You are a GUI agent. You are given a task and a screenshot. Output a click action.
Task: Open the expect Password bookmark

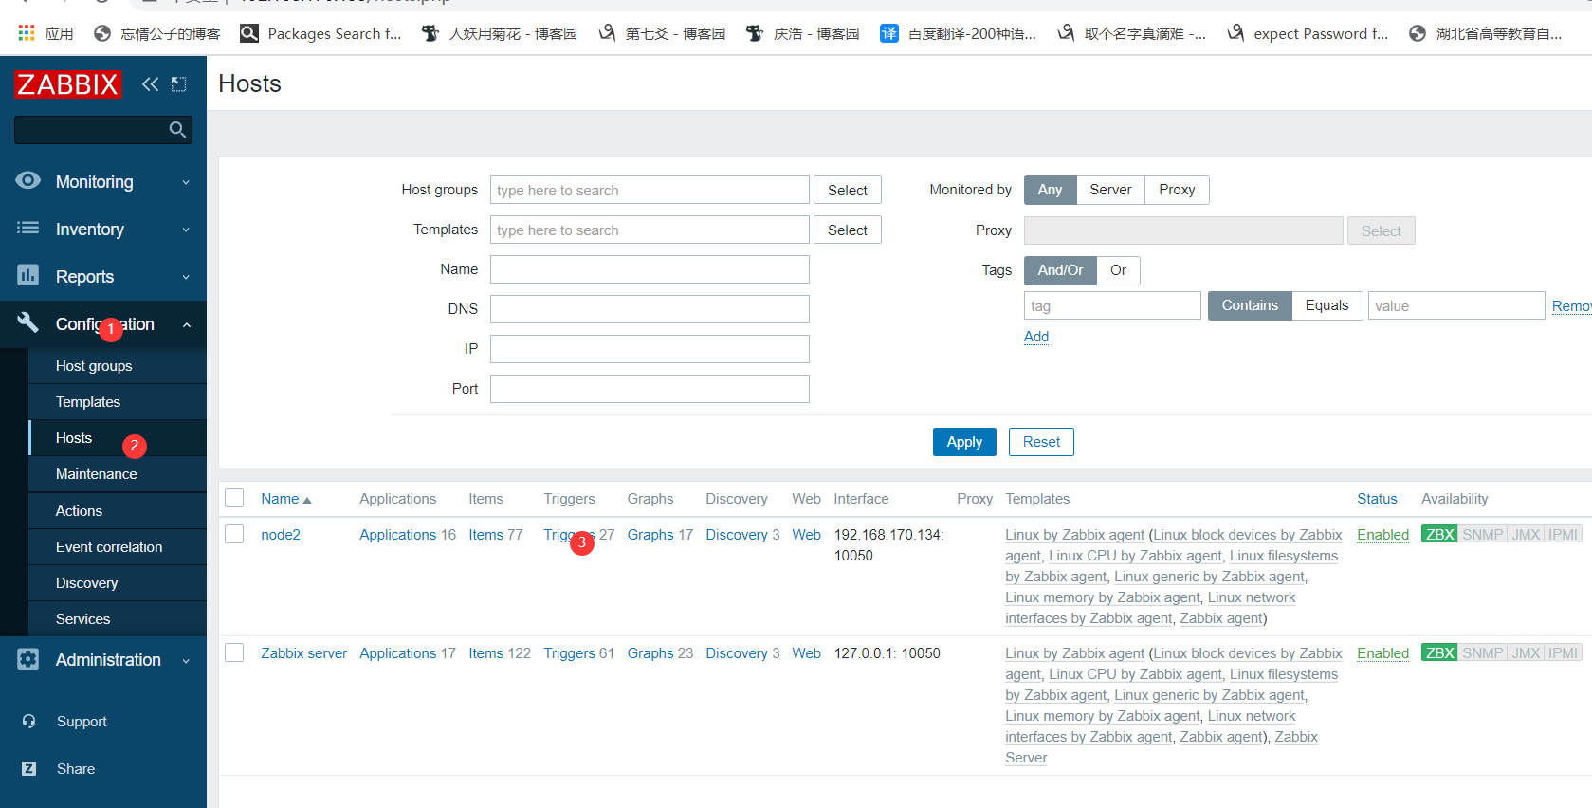point(1308,33)
